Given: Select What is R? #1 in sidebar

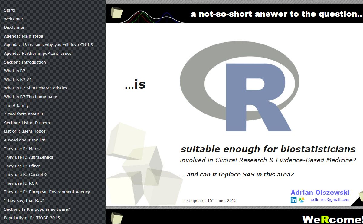Looking at the screenshot, I should pyautogui.click(x=18, y=79).
